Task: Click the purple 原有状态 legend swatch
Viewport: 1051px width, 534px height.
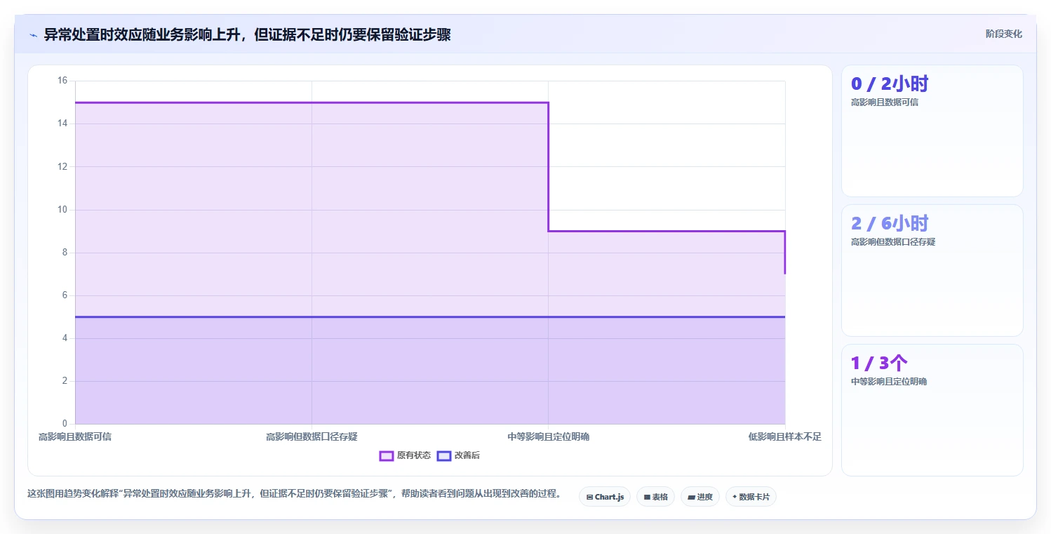Action: (x=386, y=456)
